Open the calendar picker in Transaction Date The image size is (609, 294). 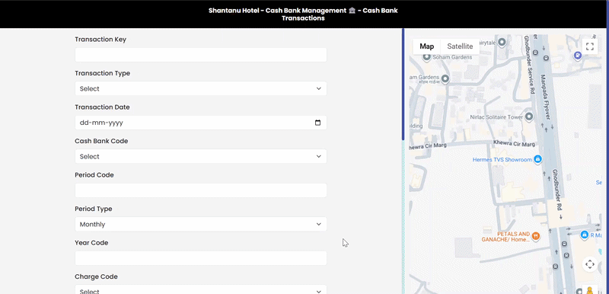click(317, 123)
